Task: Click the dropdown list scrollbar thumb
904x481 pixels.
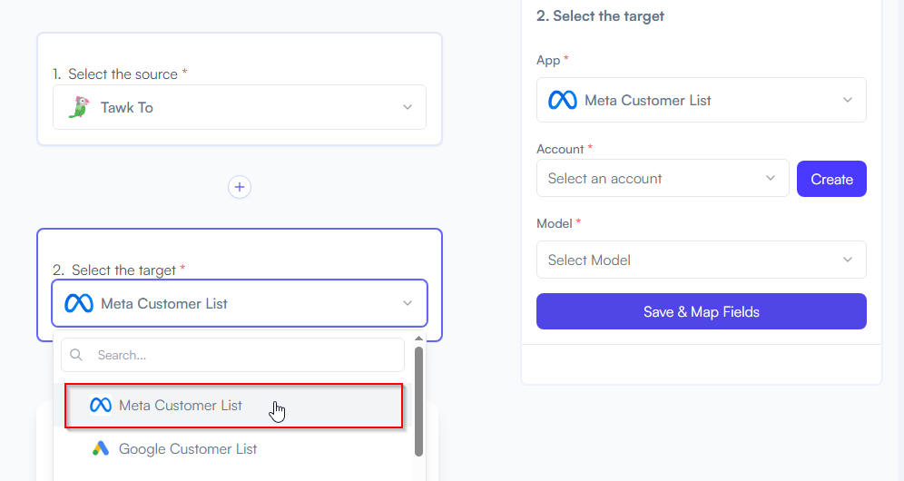Action: [x=418, y=401]
